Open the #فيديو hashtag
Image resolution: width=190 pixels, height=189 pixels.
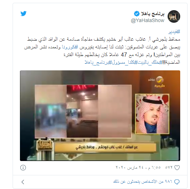(x=174, y=32)
